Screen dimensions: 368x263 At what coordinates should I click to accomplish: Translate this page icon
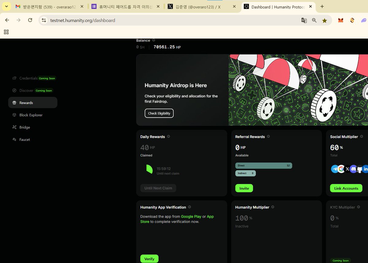[x=304, y=21]
